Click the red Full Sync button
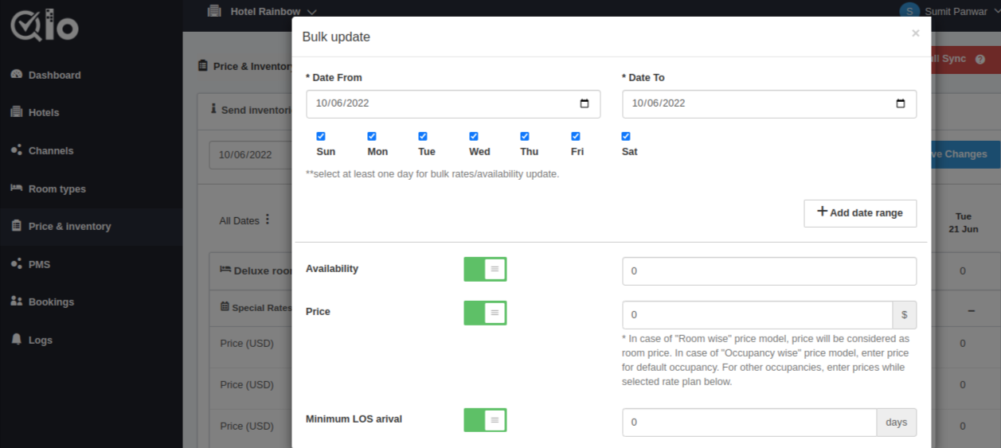 965,60
